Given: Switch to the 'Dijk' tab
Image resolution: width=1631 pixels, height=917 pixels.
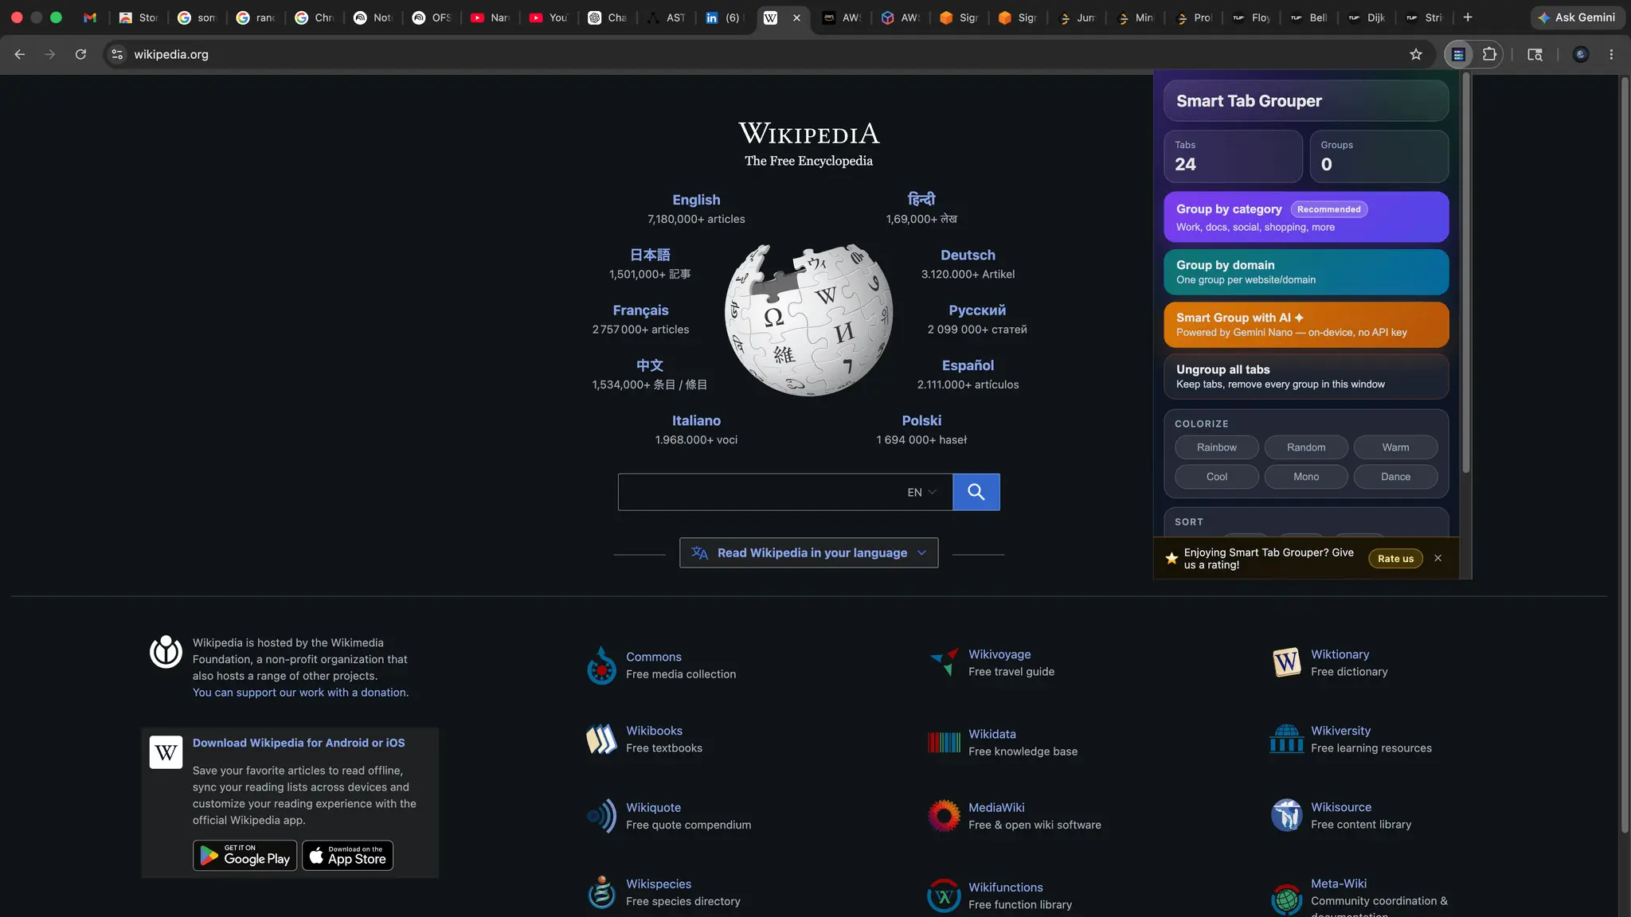Looking at the screenshot, I should pos(1367,18).
